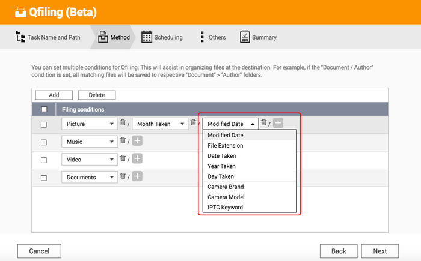Click the Task Name and Path tree icon
This screenshot has height=261, width=421.
pos(20,37)
